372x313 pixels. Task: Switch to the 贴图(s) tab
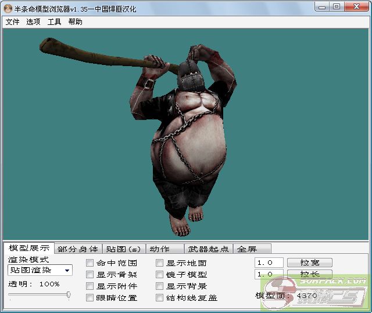pyautogui.click(x=122, y=249)
